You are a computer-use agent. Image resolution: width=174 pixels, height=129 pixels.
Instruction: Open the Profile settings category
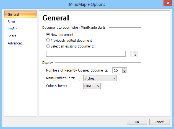(12, 29)
